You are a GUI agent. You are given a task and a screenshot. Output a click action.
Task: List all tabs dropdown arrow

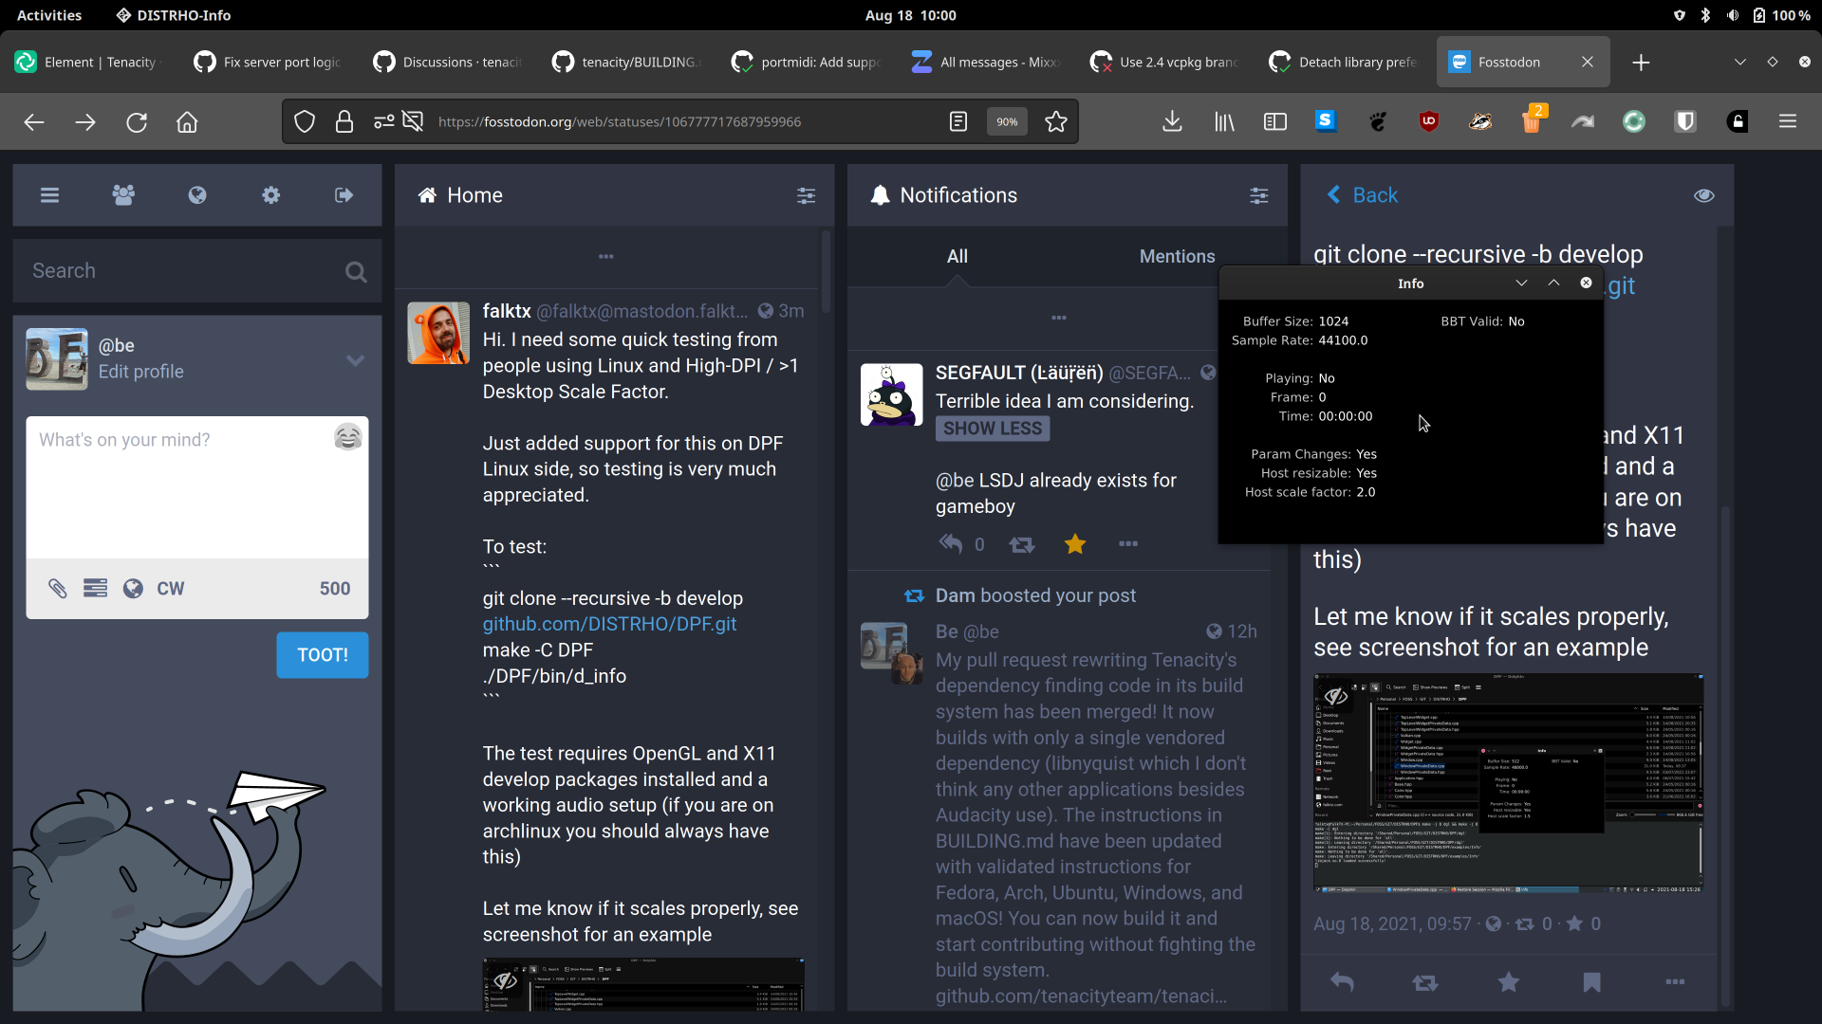(1739, 63)
